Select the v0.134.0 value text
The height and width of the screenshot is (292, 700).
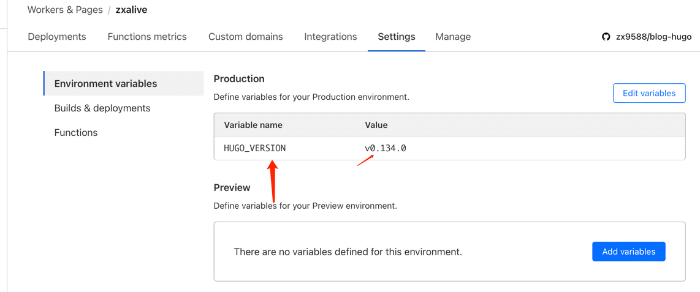(x=386, y=148)
